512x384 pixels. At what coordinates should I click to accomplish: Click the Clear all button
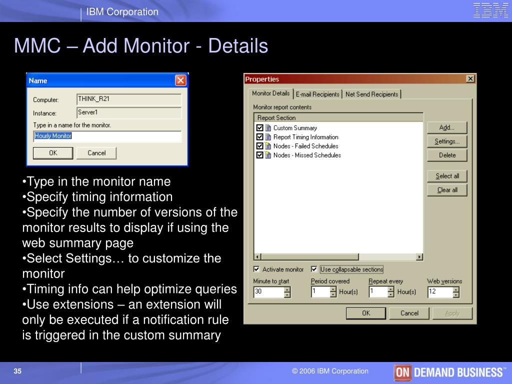point(447,189)
